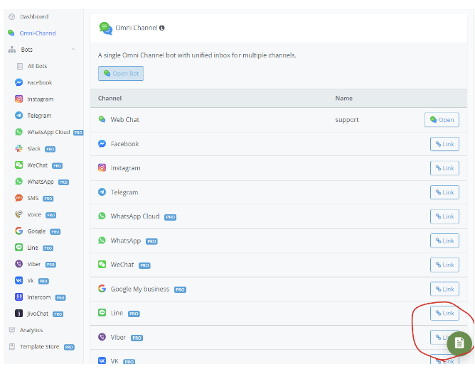
Task: Click the Intercom sidebar icon
Action: (18, 297)
